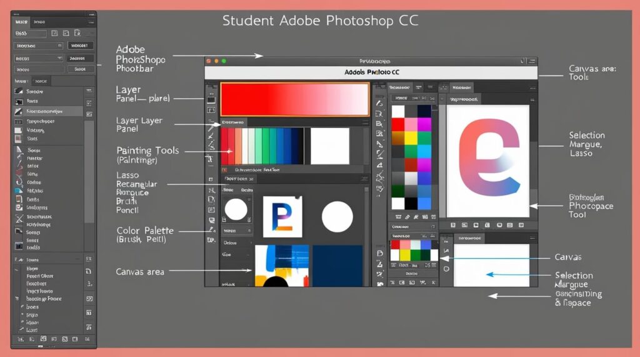Screen dimensions: 640x357
Task: Open the left panel's hamburger menu icon
Action: coord(91,22)
